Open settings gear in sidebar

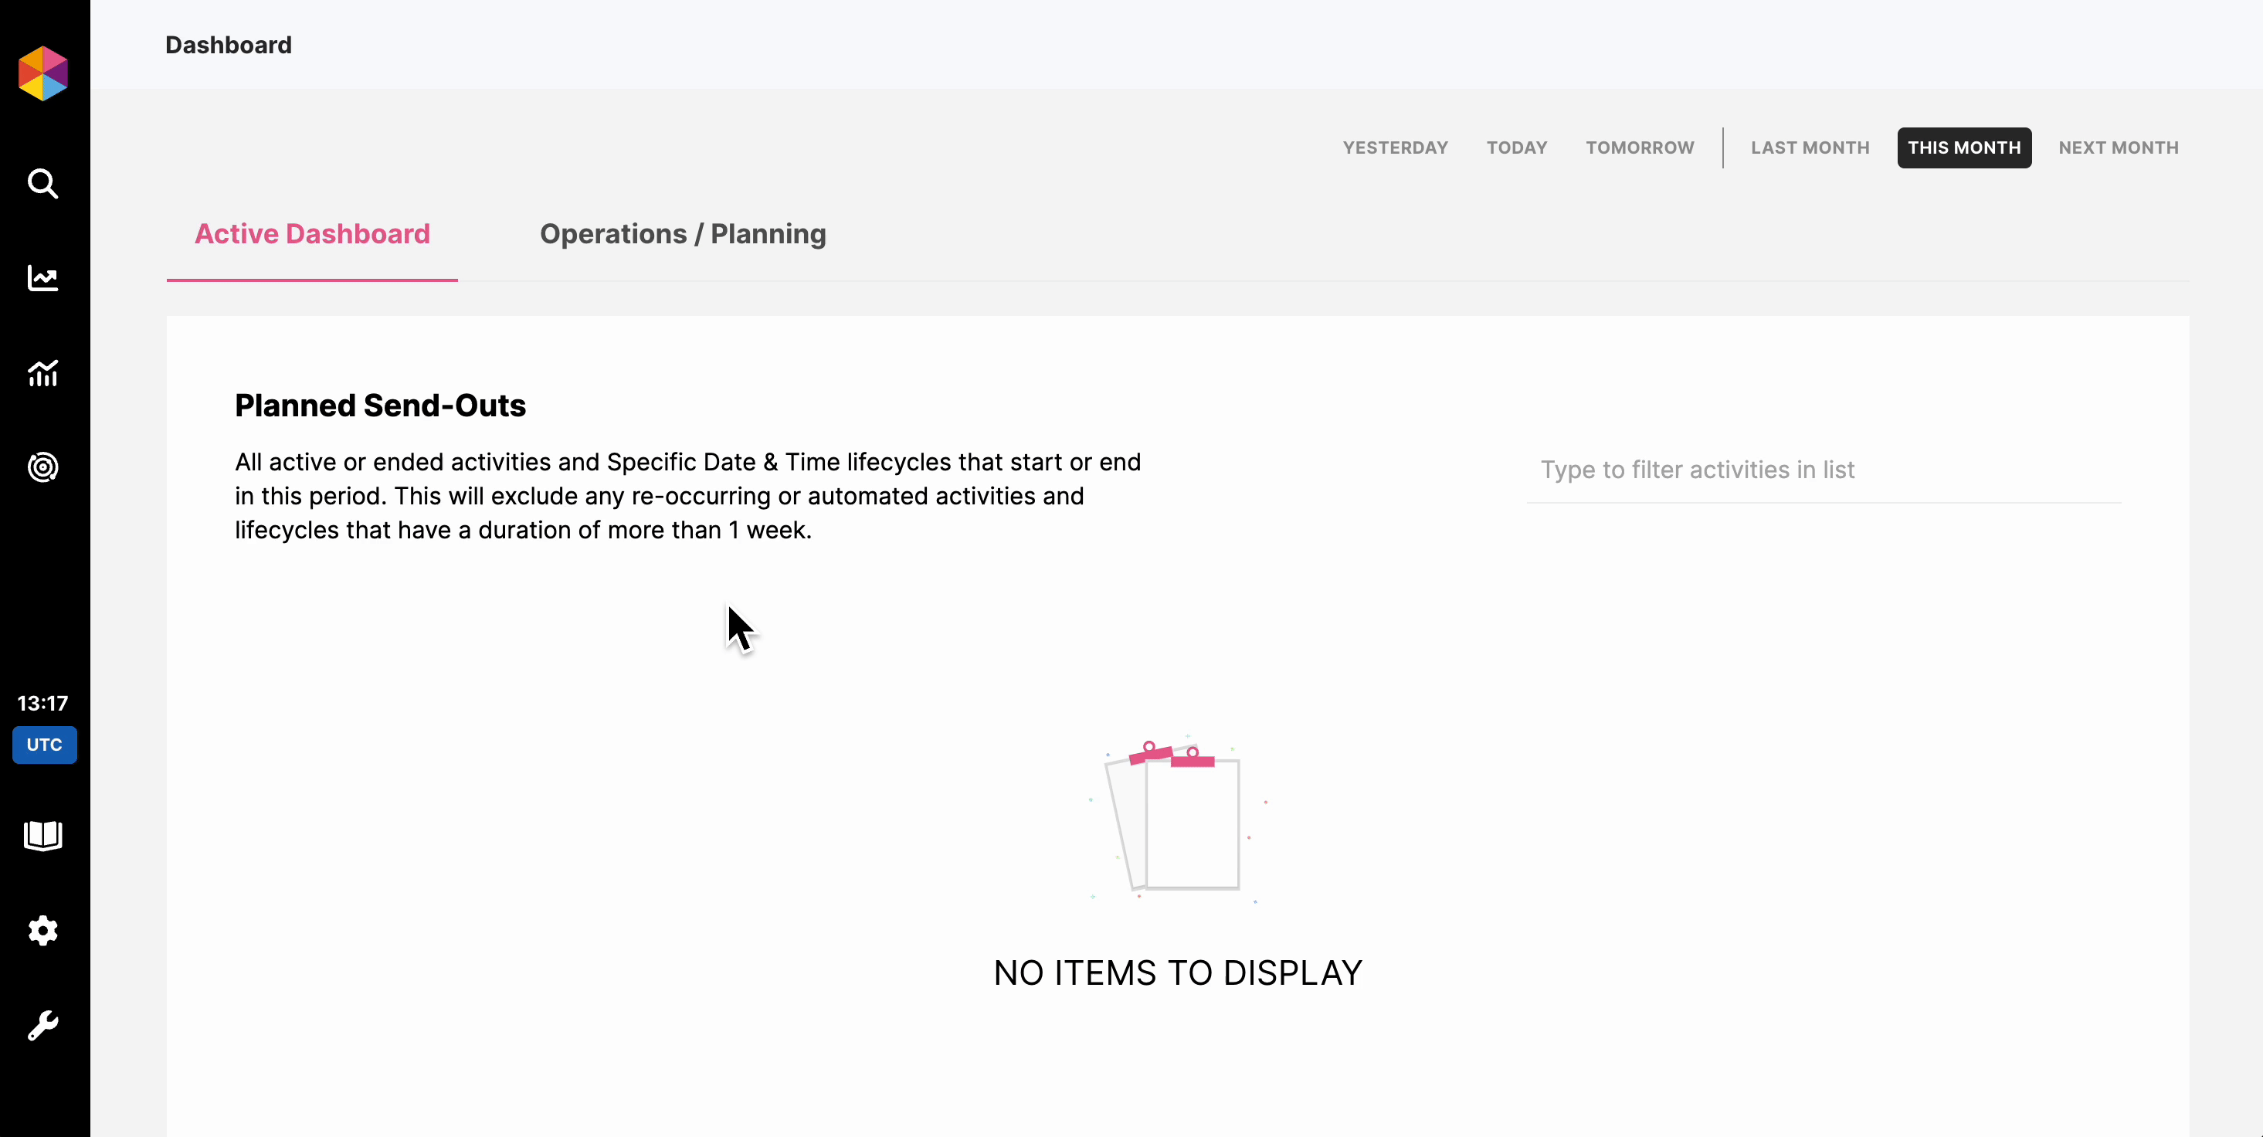[43, 931]
